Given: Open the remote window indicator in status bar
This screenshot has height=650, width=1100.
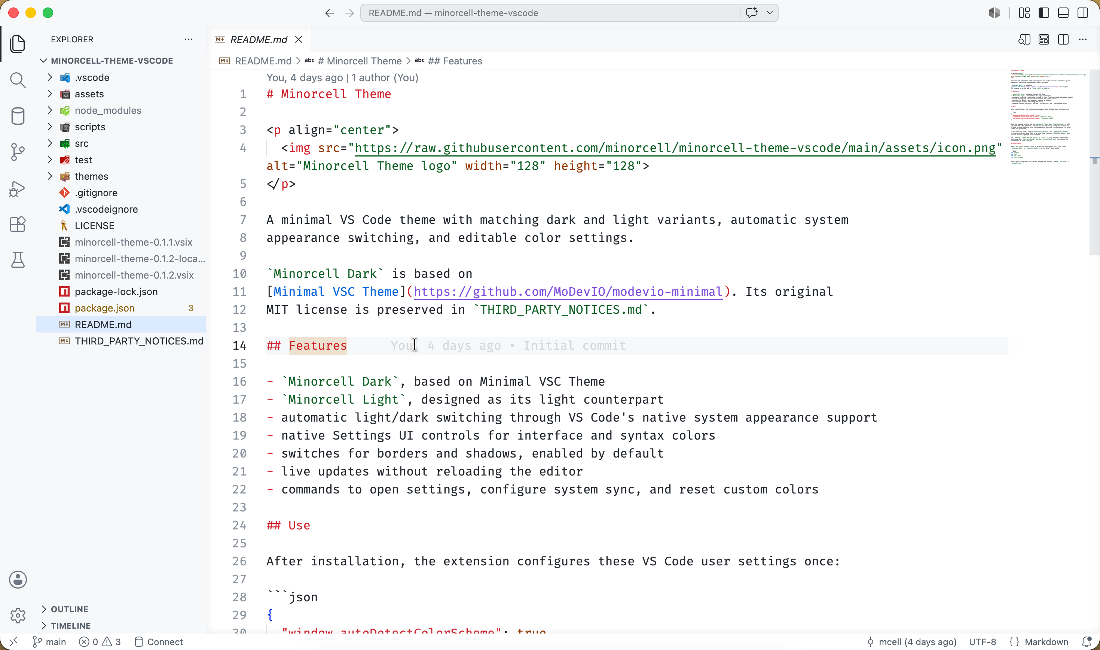Looking at the screenshot, I should [13, 642].
